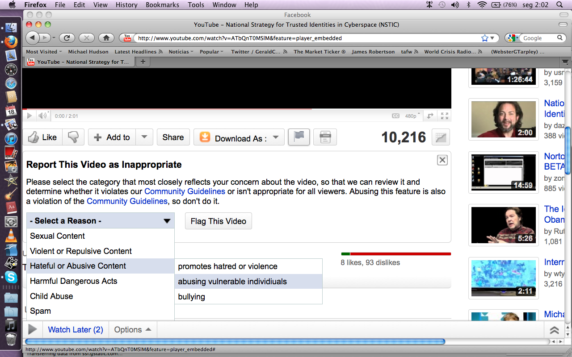Screen dimensions: 572x357
Task: Select the YouTube NSTIC browser tab
Action: pyautogui.click(x=79, y=62)
